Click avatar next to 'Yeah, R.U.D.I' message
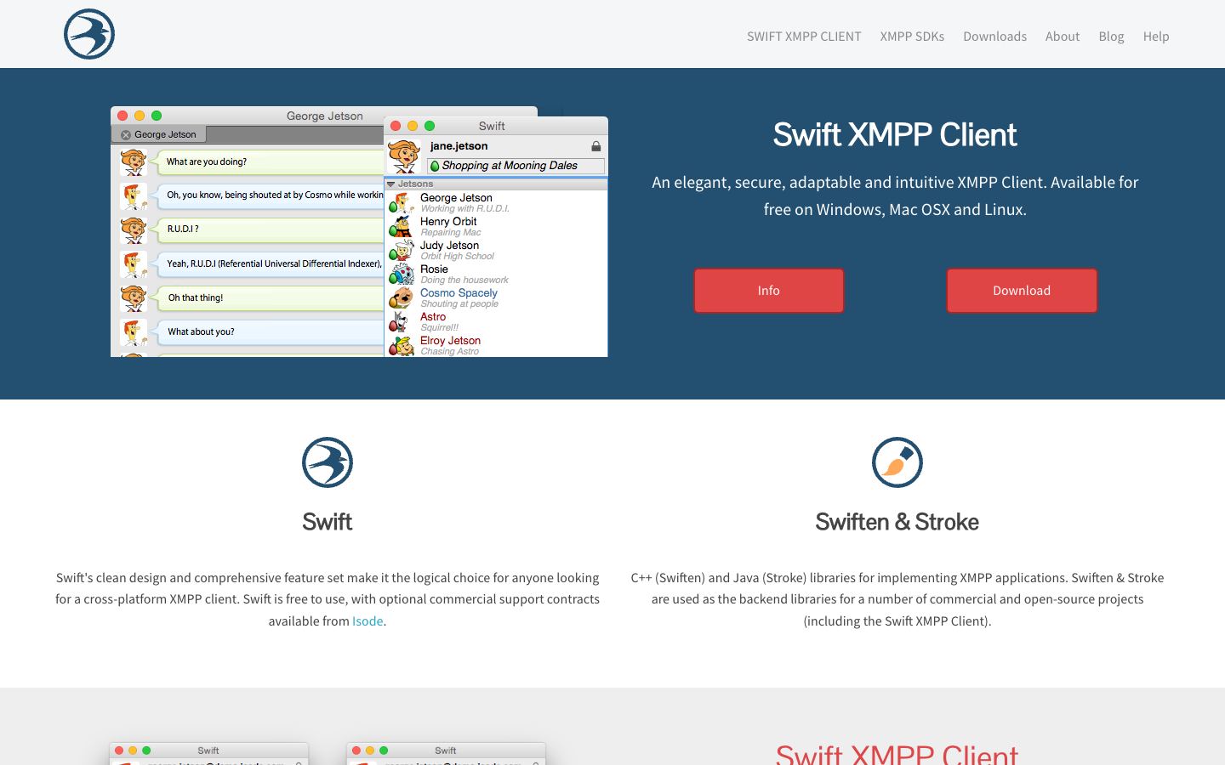The height and width of the screenshot is (765, 1225). point(134,264)
